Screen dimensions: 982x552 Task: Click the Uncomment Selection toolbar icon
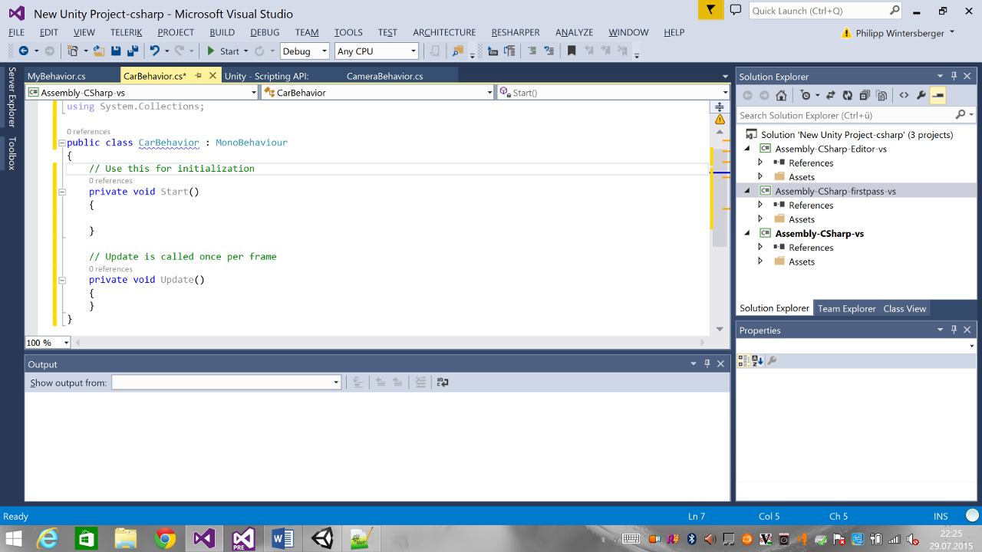tap(549, 51)
